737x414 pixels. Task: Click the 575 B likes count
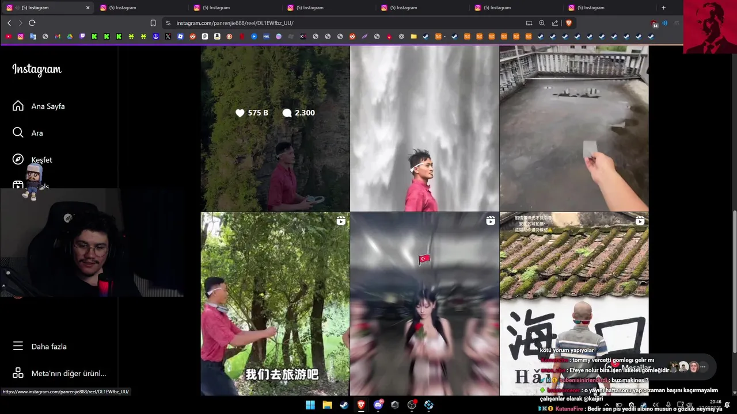click(252, 113)
